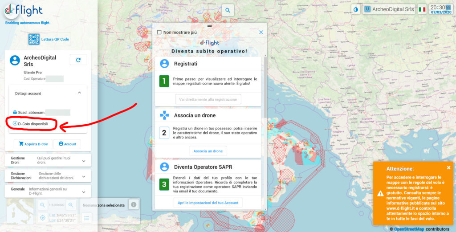The image size is (456, 232).
Task: Open the Lettura QR Code reader
Action: [49, 39]
